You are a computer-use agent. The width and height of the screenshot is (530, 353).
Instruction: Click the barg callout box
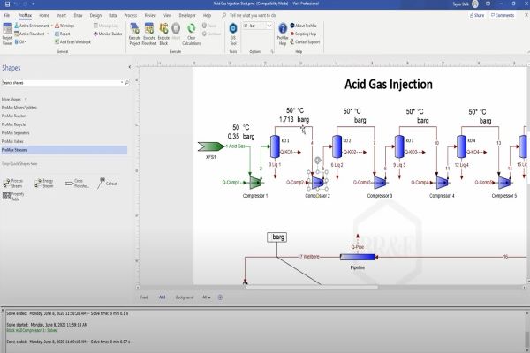pyautogui.click(x=276, y=237)
